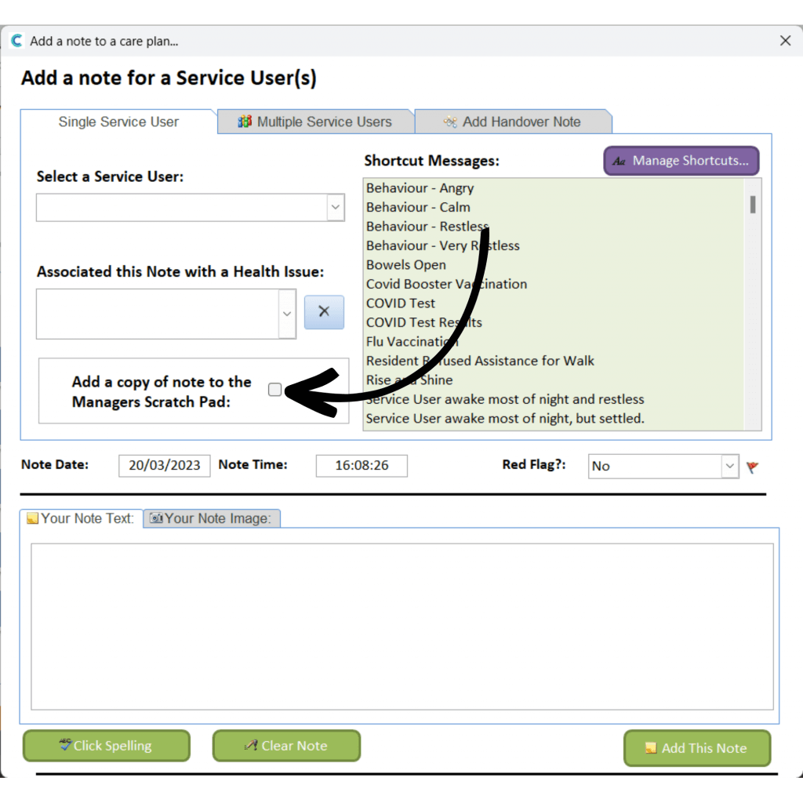
Task: Select the Single Service User tab
Action: pyautogui.click(x=118, y=122)
